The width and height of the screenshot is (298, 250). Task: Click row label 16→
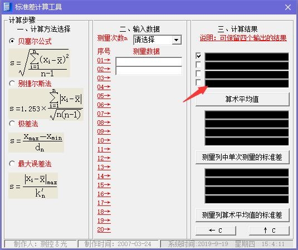(104, 194)
